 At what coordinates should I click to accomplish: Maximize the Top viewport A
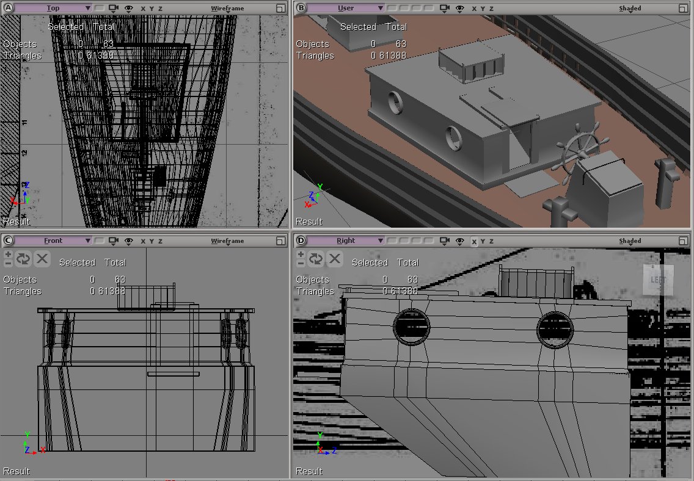[x=280, y=9]
